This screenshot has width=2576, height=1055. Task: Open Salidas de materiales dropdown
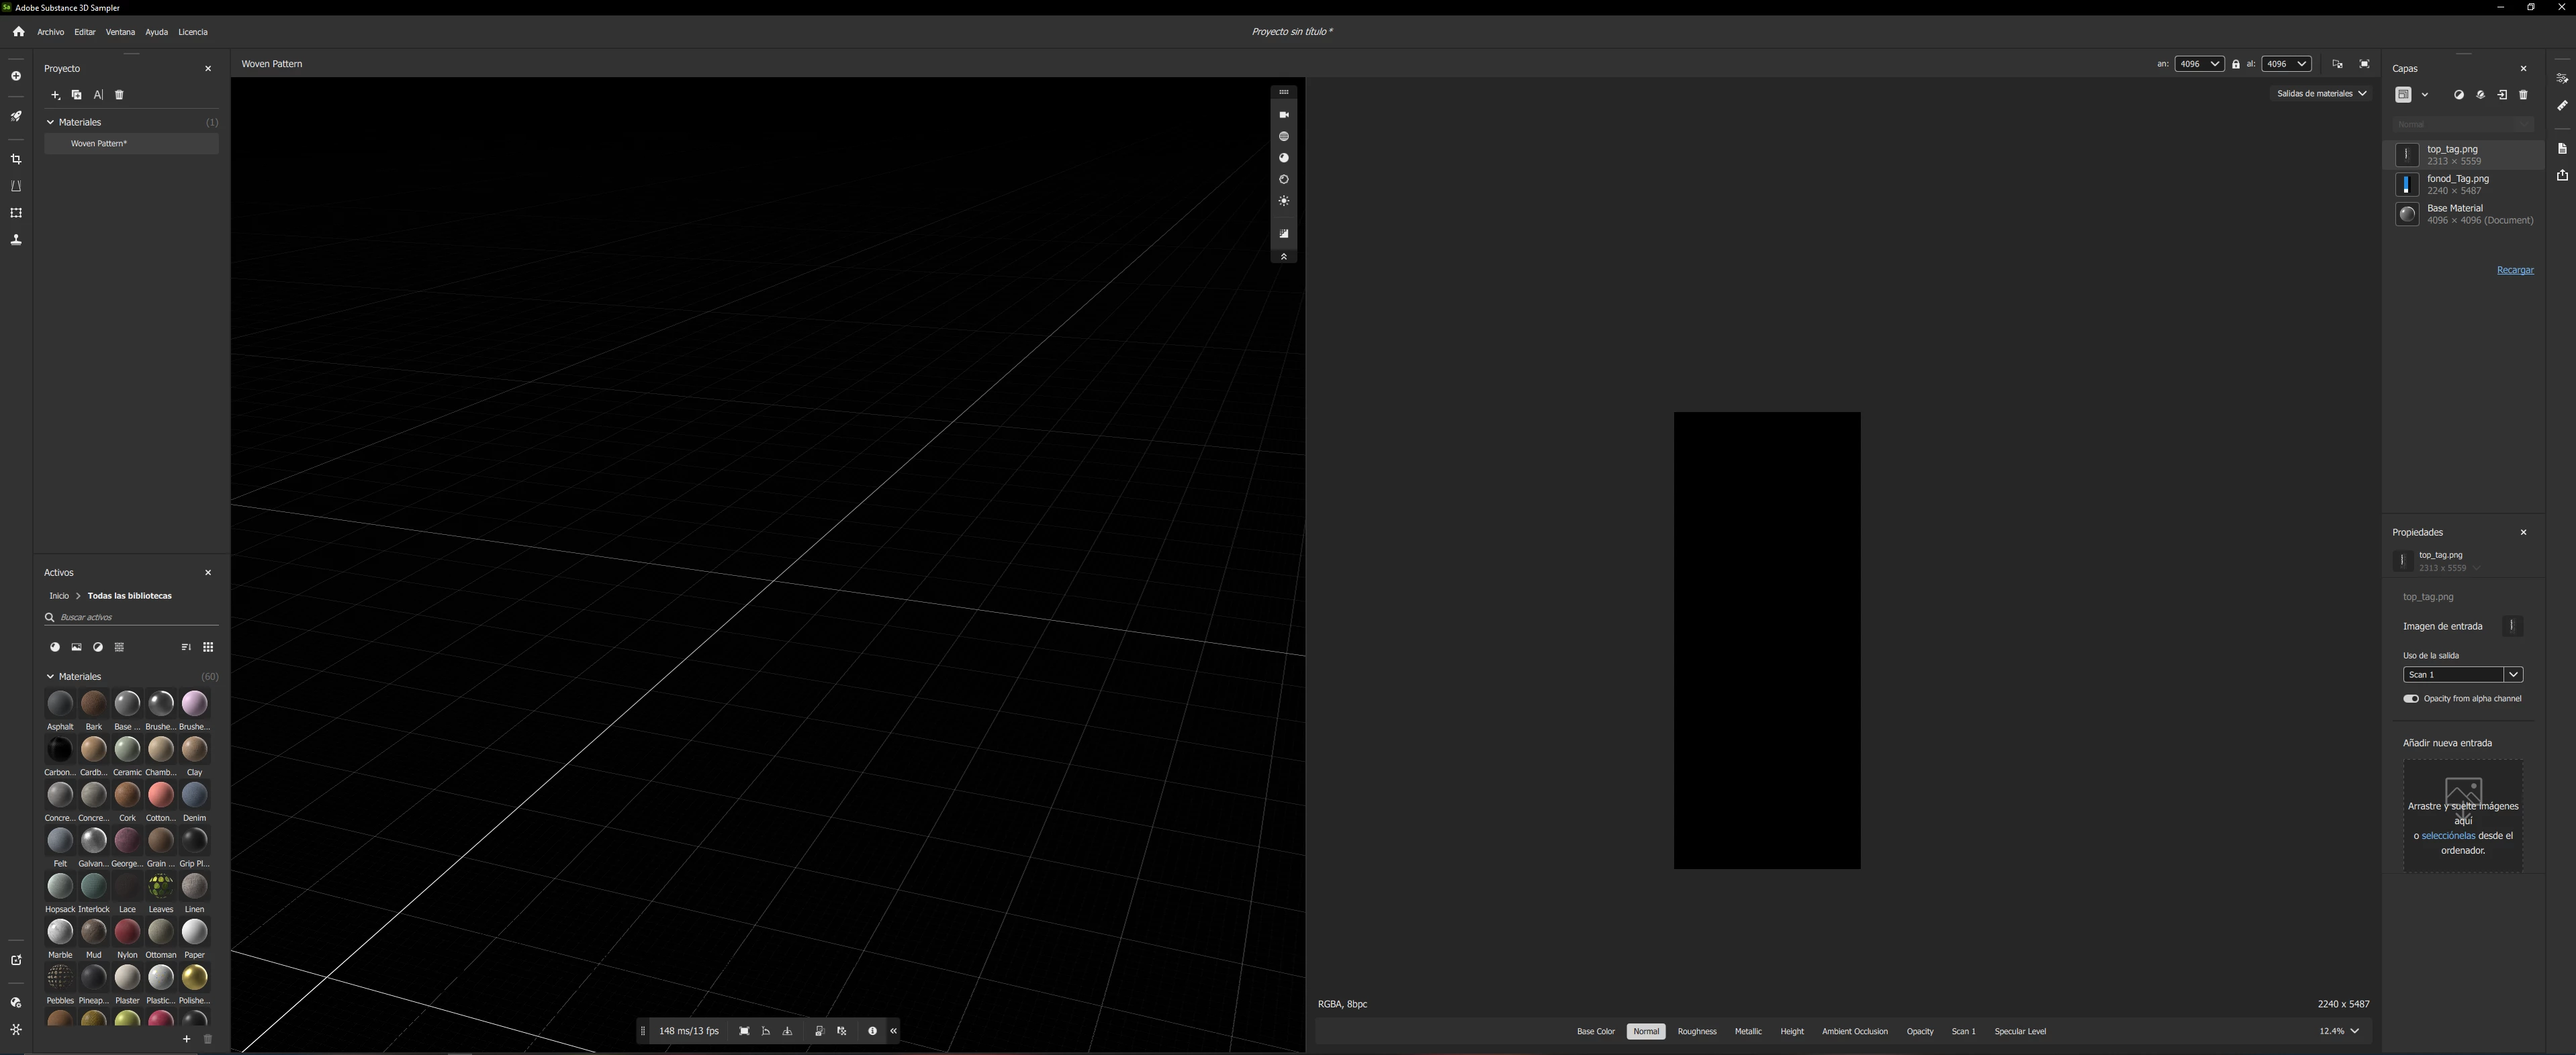tap(2321, 94)
